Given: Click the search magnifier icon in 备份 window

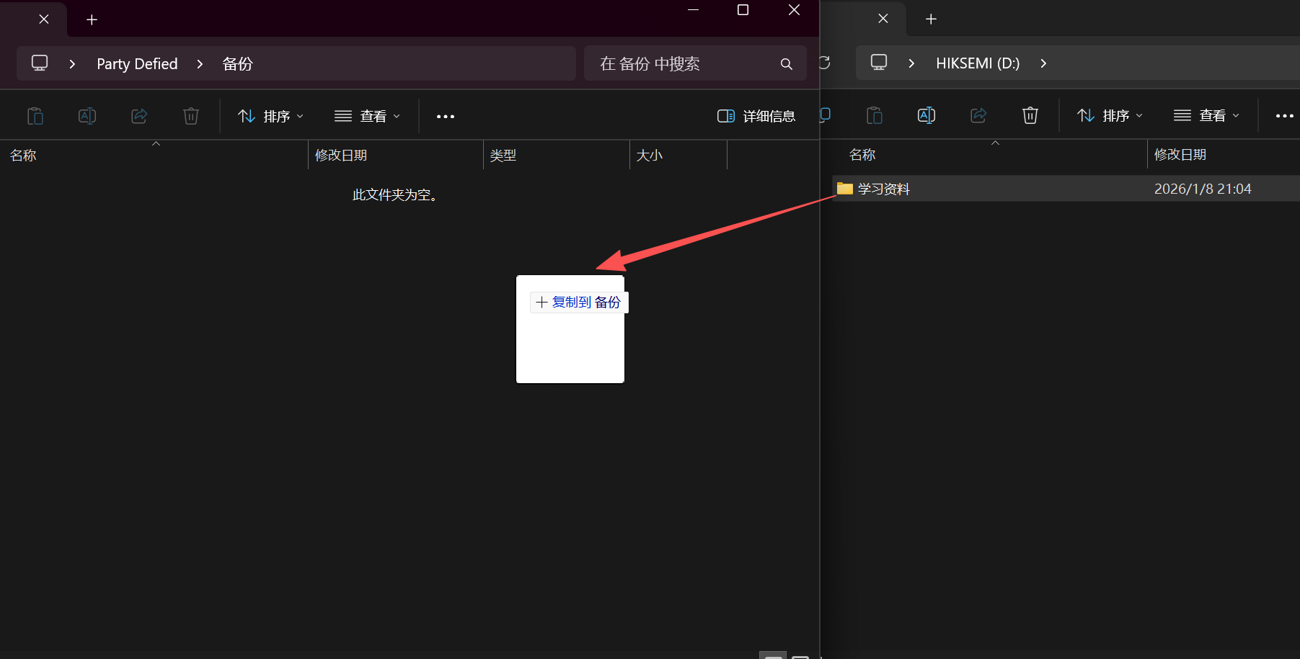Looking at the screenshot, I should point(787,64).
